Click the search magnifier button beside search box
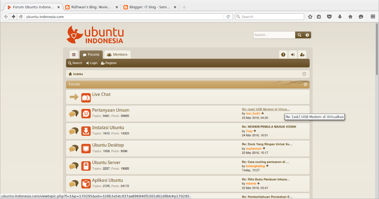 (x=299, y=35)
